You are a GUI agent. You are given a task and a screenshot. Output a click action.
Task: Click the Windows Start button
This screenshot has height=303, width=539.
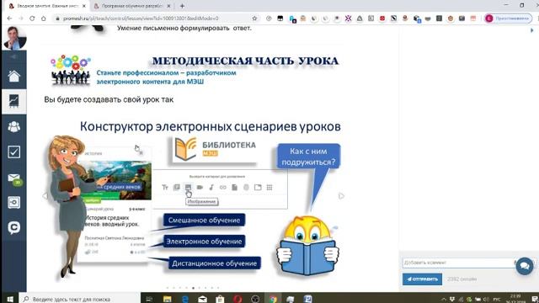point(9,299)
